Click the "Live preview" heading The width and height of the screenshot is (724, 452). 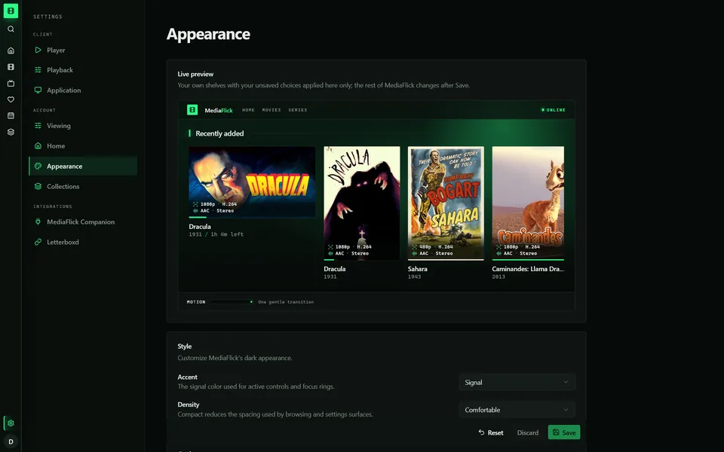pos(195,74)
